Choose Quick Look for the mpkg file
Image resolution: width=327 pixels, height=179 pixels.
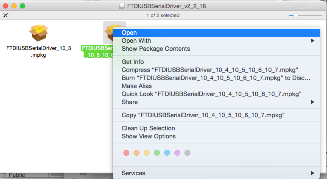click(x=216, y=94)
